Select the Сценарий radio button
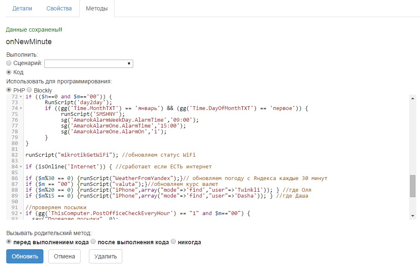420x268 pixels. [8, 63]
